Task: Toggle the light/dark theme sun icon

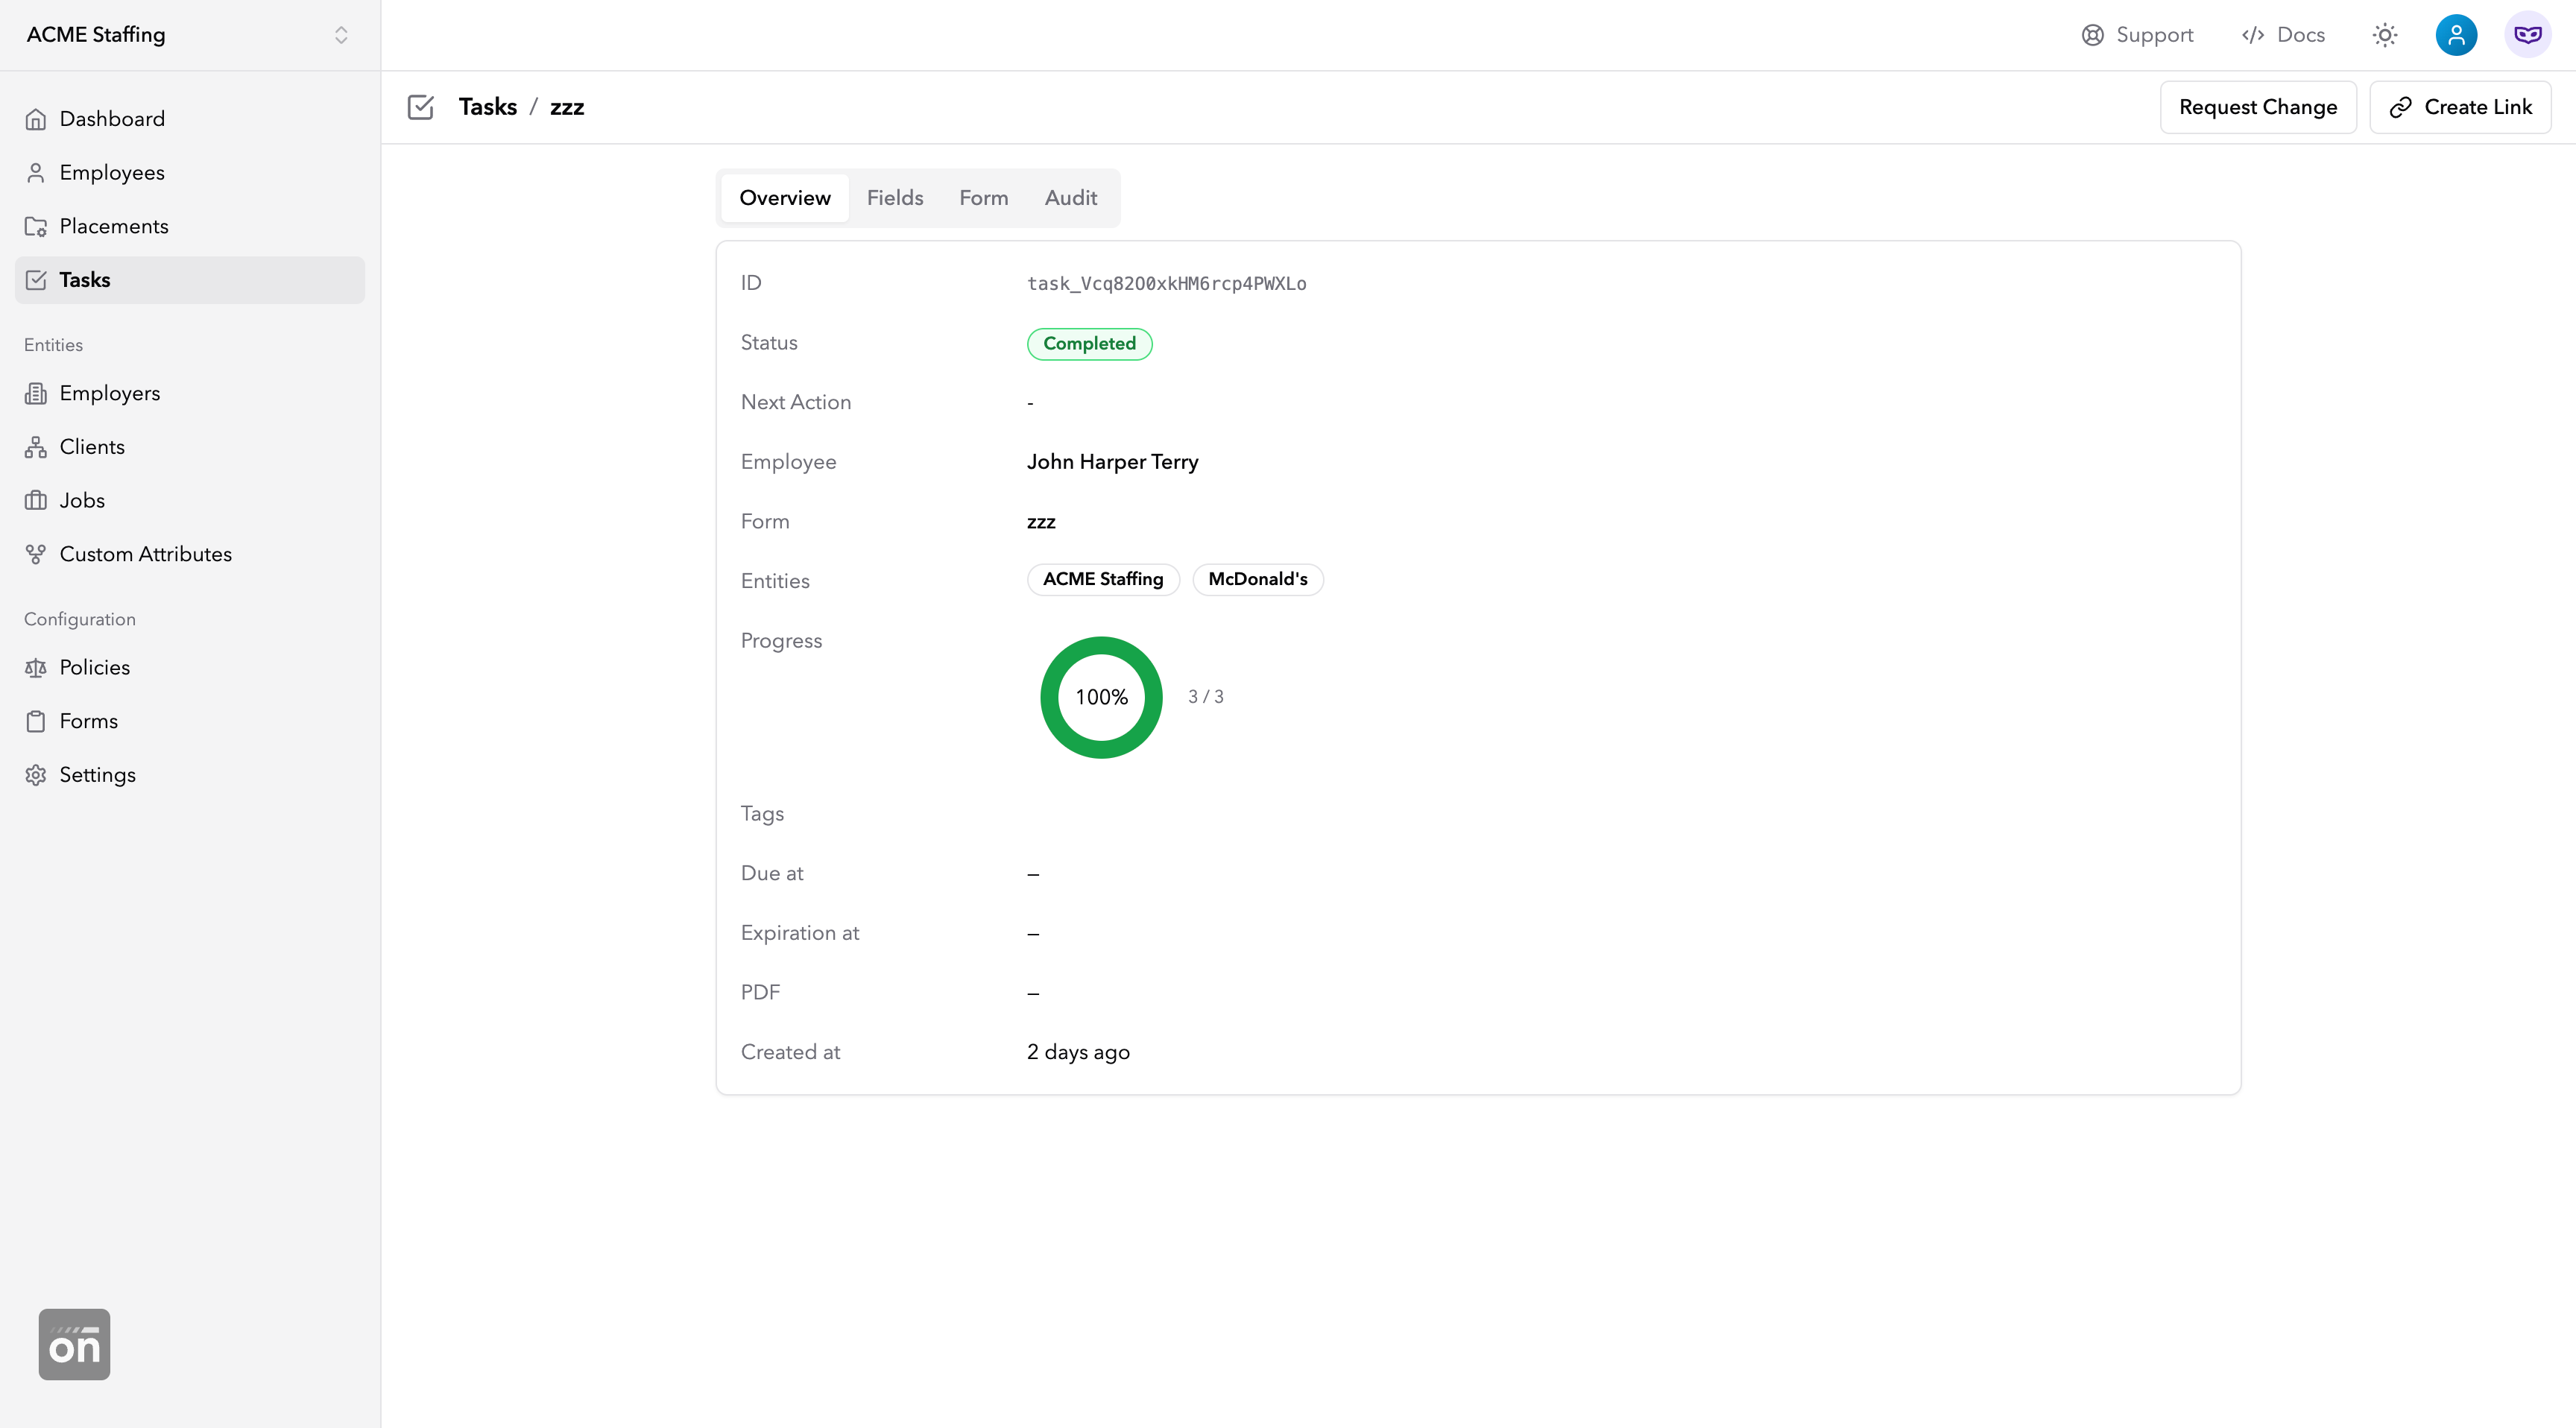Action: (x=2385, y=35)
